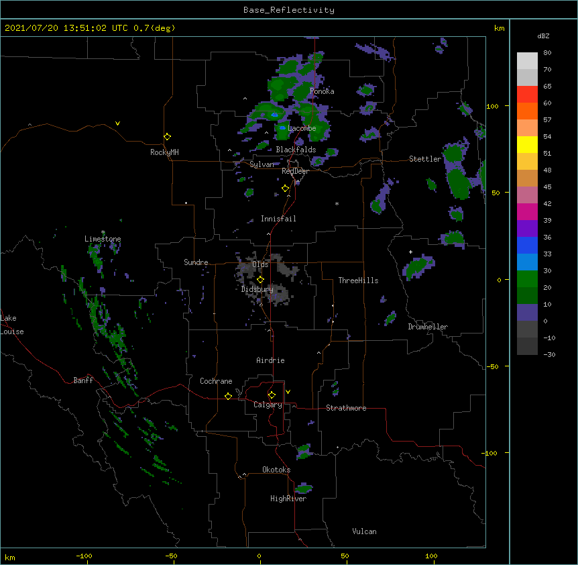Click the Lake Louise label

click(12, 325)
